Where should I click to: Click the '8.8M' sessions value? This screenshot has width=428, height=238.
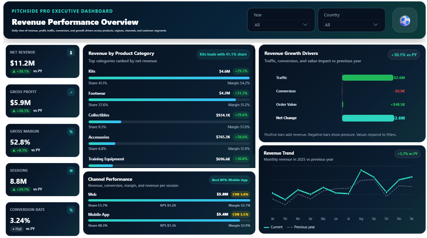[18, 181]
